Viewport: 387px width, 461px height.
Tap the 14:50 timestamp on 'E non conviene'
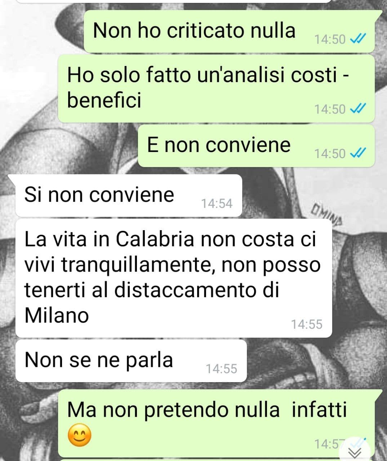(x=330, y=153)
